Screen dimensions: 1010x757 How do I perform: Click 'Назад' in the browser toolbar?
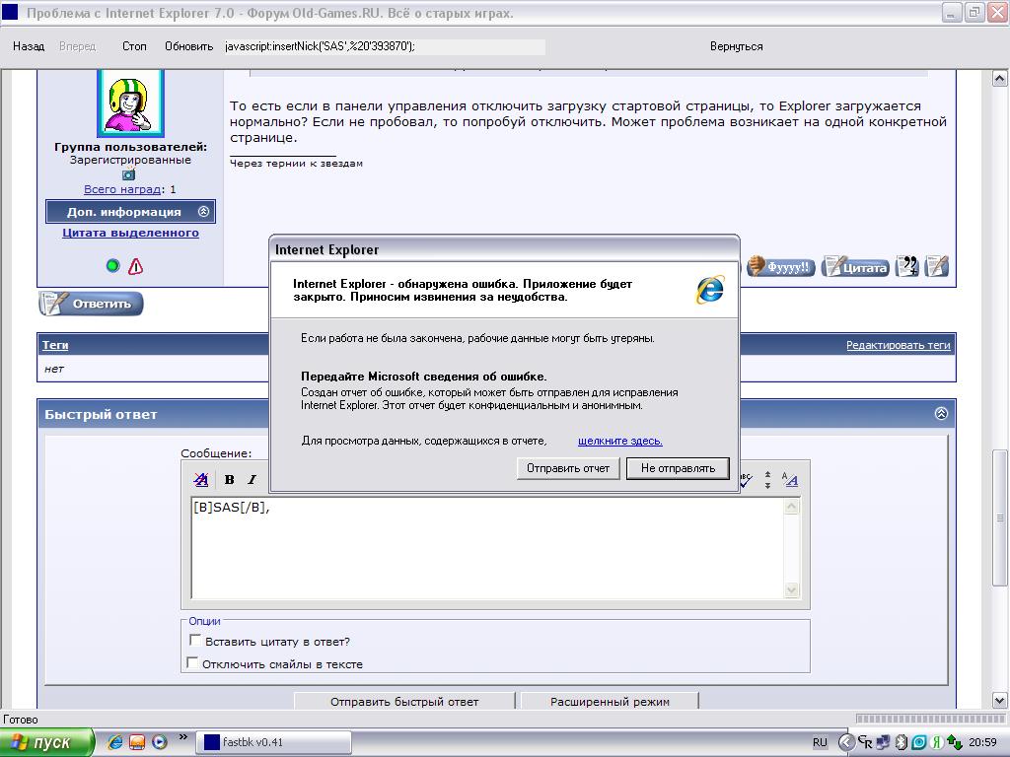click(29, 46)
